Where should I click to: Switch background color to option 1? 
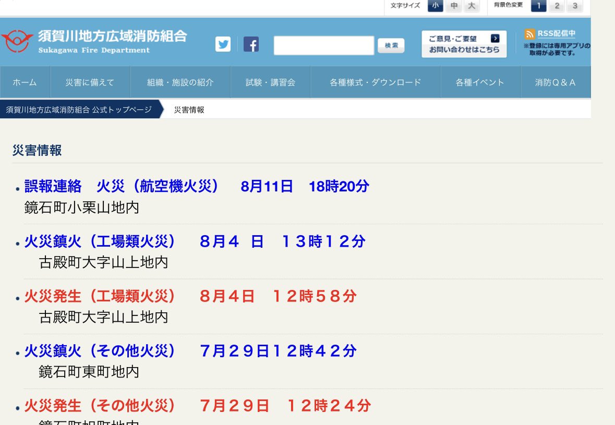538,6
